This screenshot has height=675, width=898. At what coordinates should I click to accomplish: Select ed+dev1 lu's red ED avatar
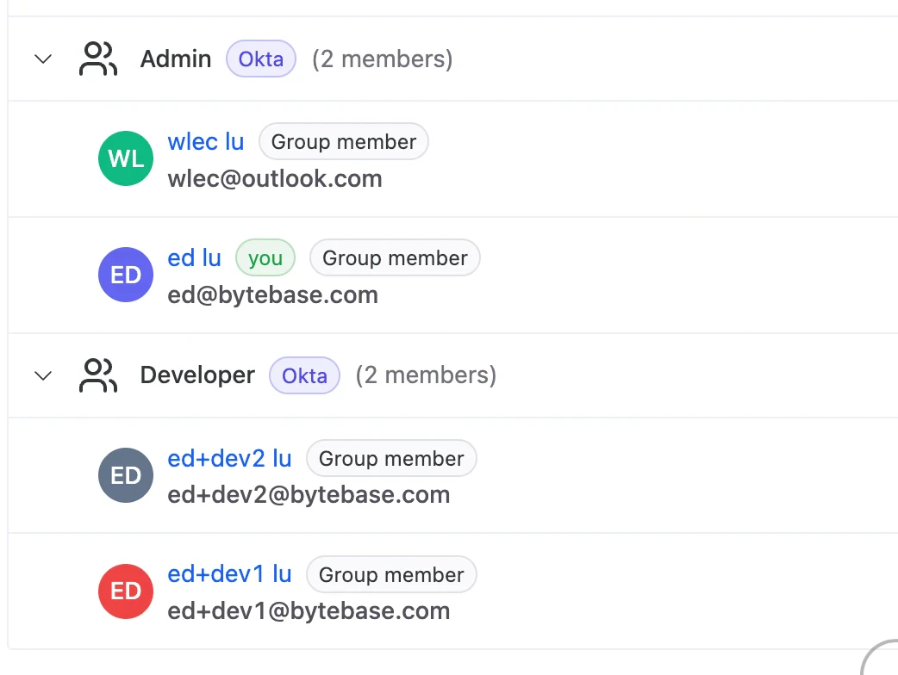(x=126, y=591)
